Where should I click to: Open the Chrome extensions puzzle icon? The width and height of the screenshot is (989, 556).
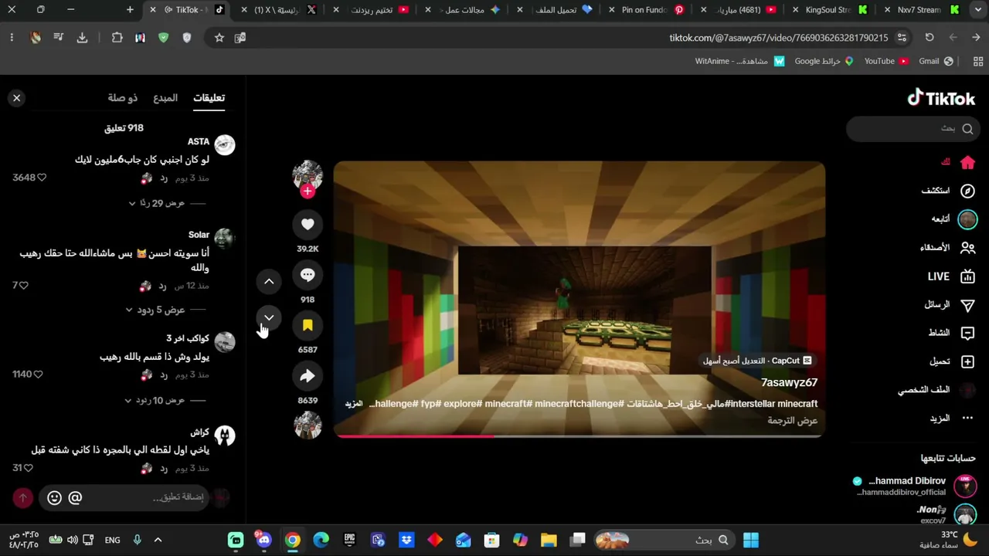pos(117,37)
